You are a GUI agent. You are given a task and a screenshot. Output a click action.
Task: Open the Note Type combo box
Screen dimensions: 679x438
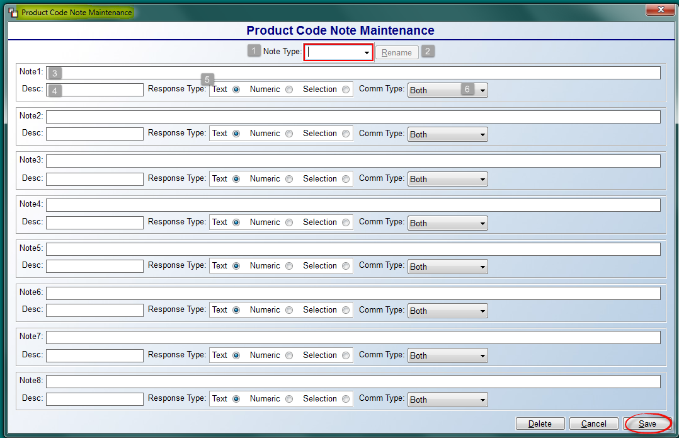[338, 52]
